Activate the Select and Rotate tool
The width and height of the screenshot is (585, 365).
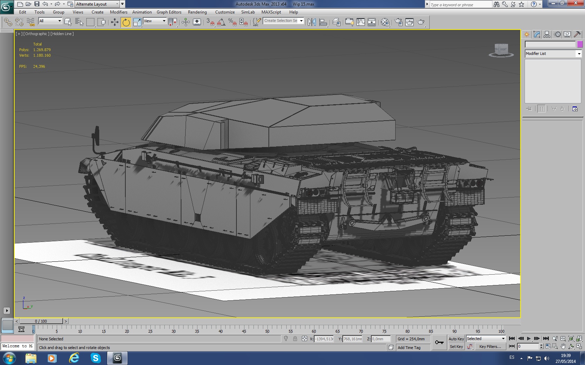[126, 22]
